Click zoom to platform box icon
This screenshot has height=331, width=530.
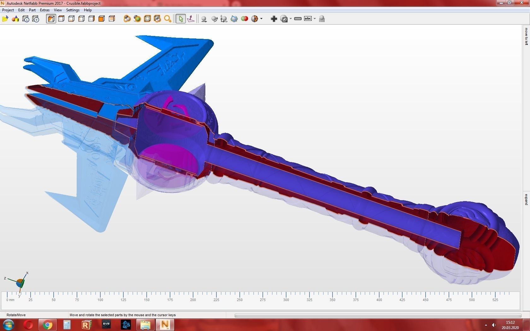pos(147,19)
